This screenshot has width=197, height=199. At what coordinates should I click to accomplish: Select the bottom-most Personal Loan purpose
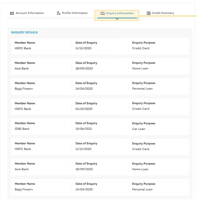142,189
